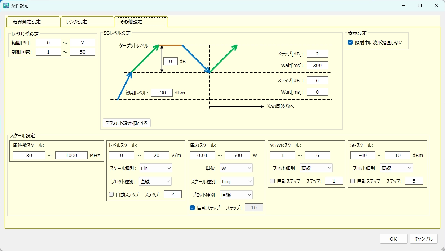Expand SGスケール プロット種別 dropdown
The height and width of the screenshot is (251, 445).
coord(396,168)
